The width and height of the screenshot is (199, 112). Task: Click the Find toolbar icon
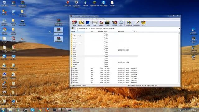click(x=108, y=23)
